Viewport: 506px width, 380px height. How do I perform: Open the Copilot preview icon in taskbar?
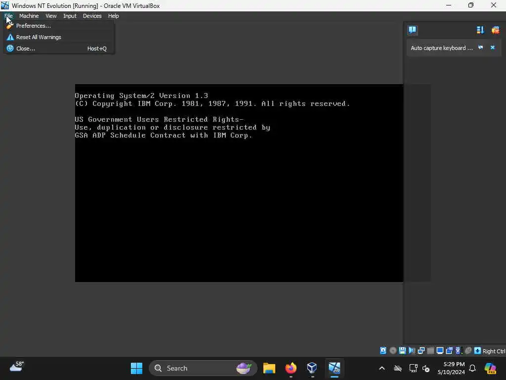pos(491,368)
